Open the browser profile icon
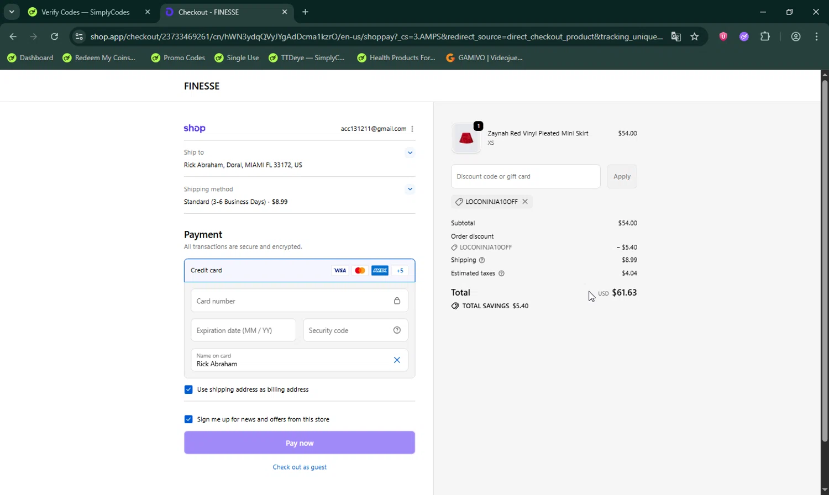Image resolution: width=829 pixels, height=495 pixels. (x=796, y=36)
